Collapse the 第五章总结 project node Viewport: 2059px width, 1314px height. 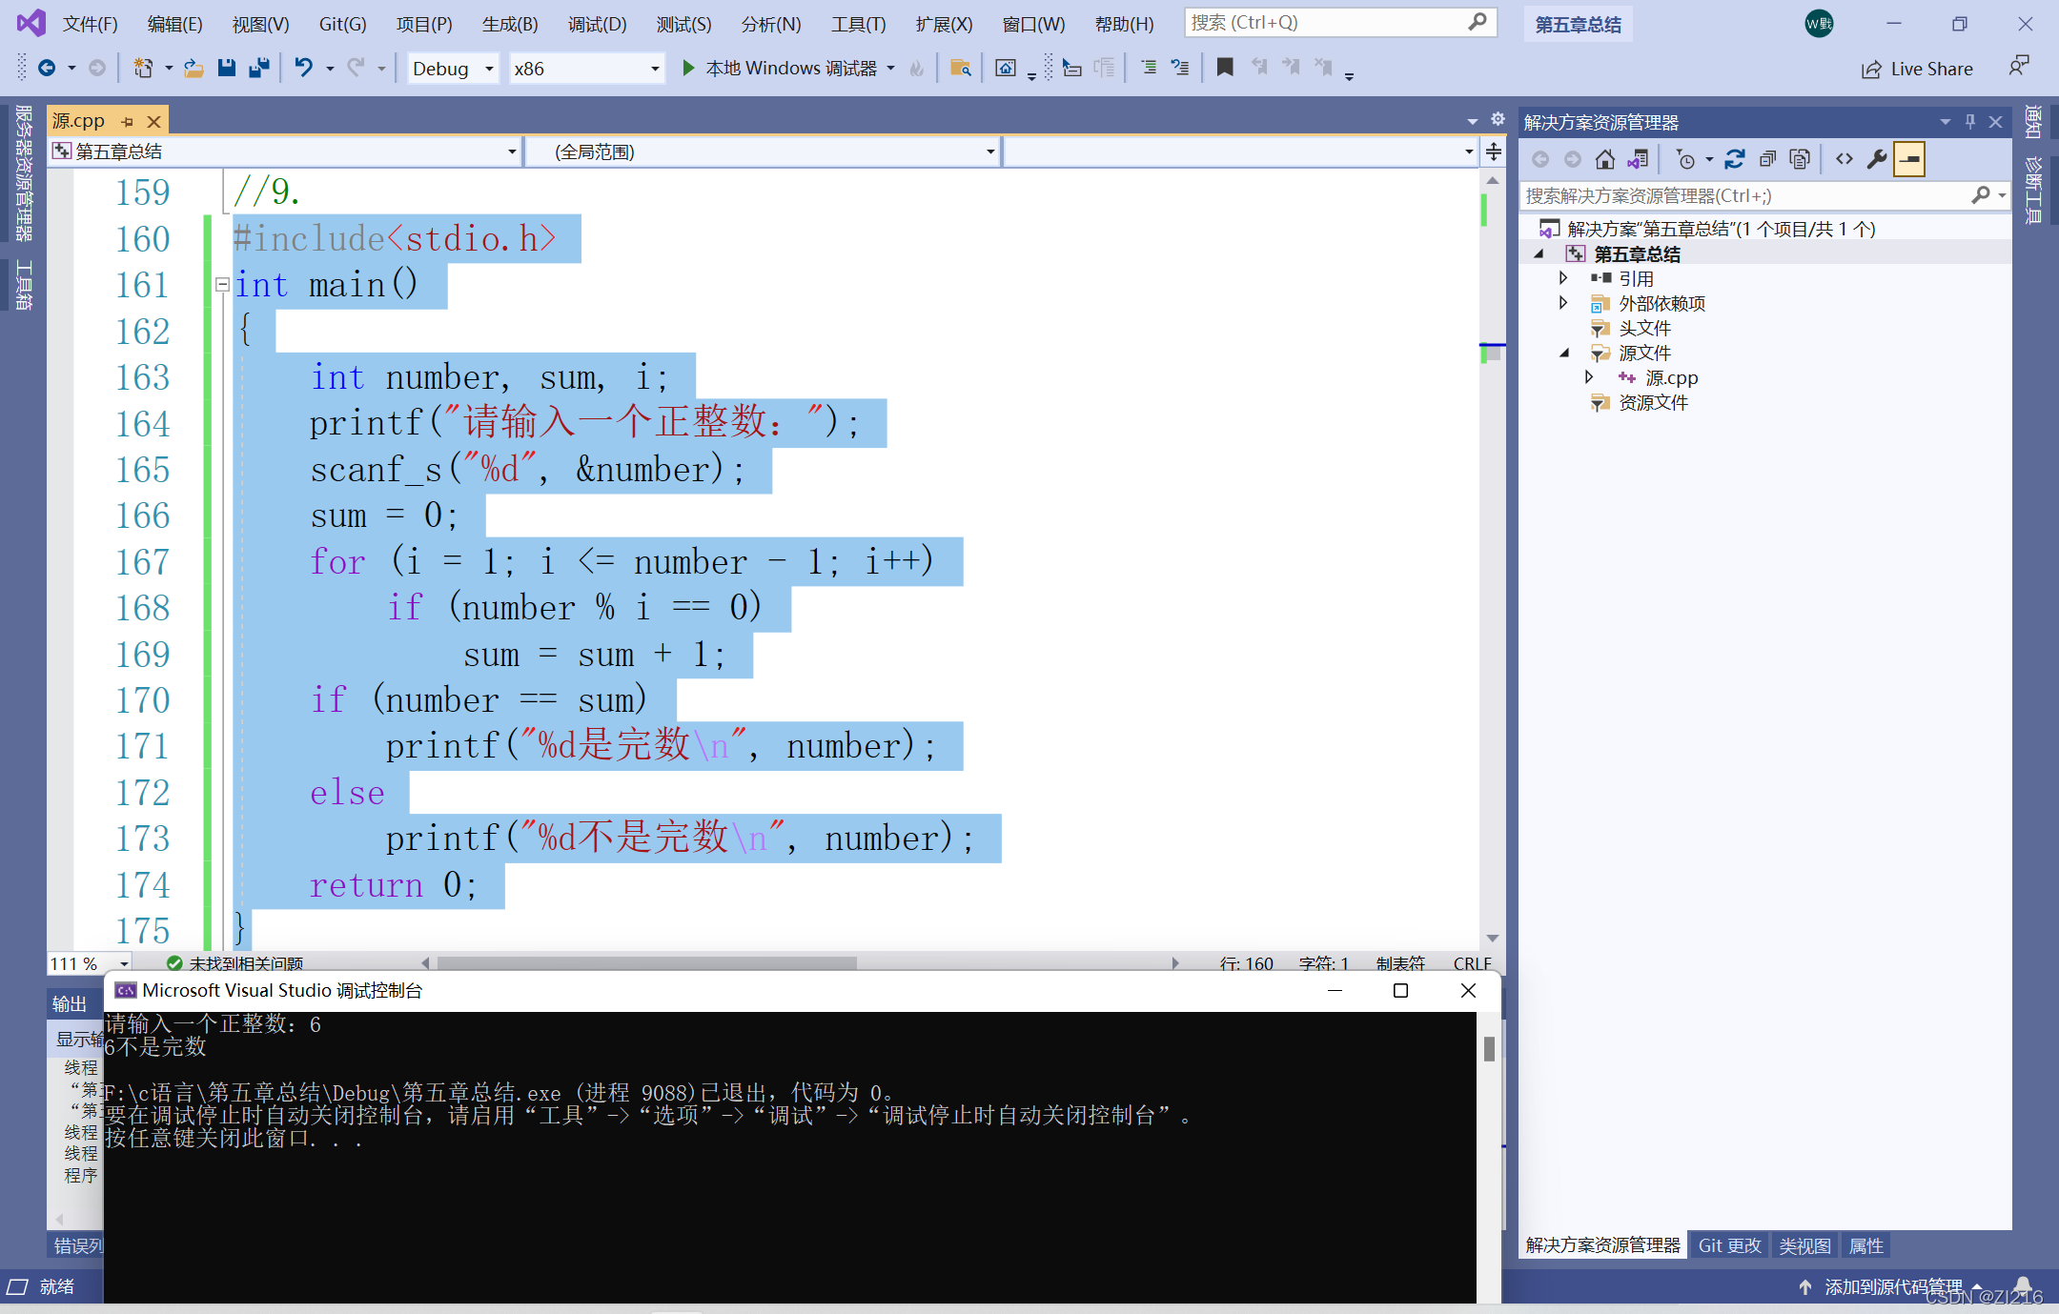pyautogui.click(x=1539, y=253)
